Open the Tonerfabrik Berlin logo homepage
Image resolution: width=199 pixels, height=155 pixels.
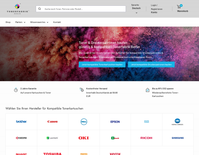18,9
